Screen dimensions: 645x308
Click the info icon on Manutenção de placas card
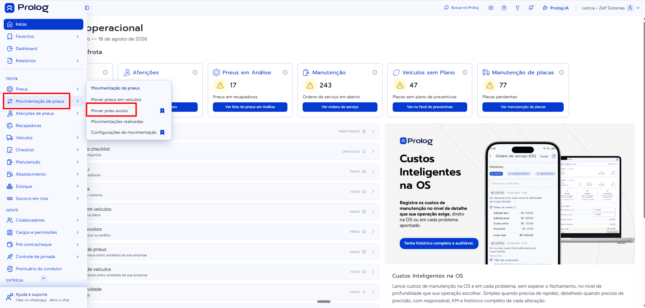click(561, 72)
